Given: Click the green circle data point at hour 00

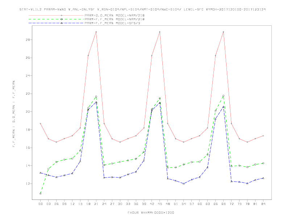Looking at the screenshot, I should pyautogui.click(x=41, y=194).
